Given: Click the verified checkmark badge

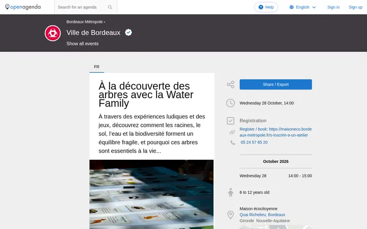Looking at the screenshot, I should click(x=128, y=32).
